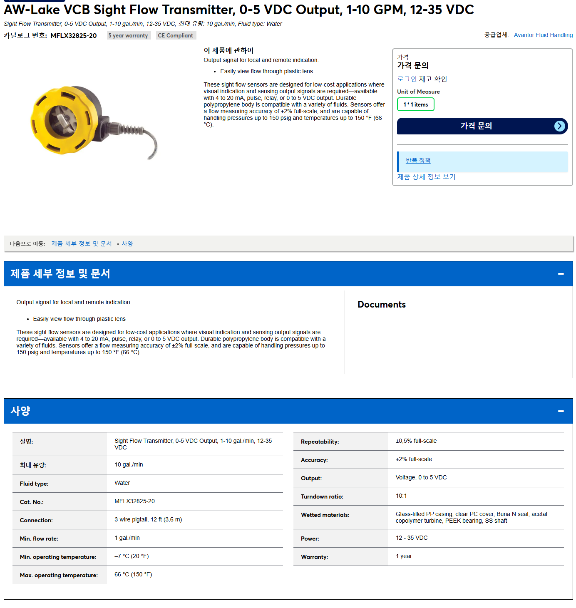Click the Max. operating temperature value
The image size is (576, 608).
pyautogui.click(x=133, y=575)
